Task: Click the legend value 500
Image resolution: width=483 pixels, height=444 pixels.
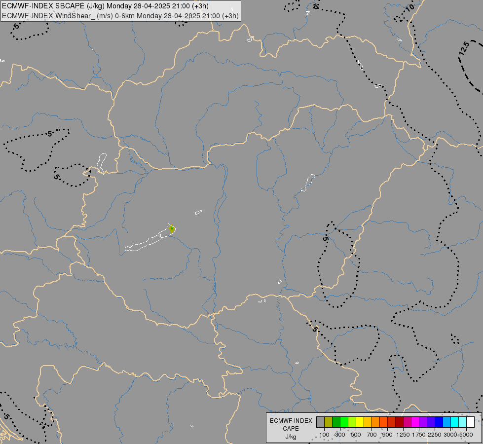Action: (x=356, y=435)
